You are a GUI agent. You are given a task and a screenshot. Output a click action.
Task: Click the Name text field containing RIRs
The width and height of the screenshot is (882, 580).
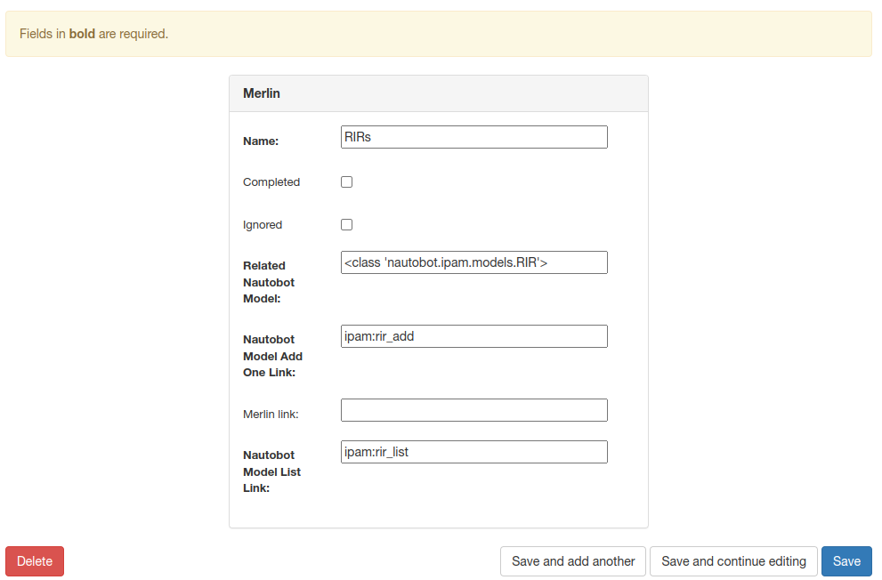[x=473, y=137]
